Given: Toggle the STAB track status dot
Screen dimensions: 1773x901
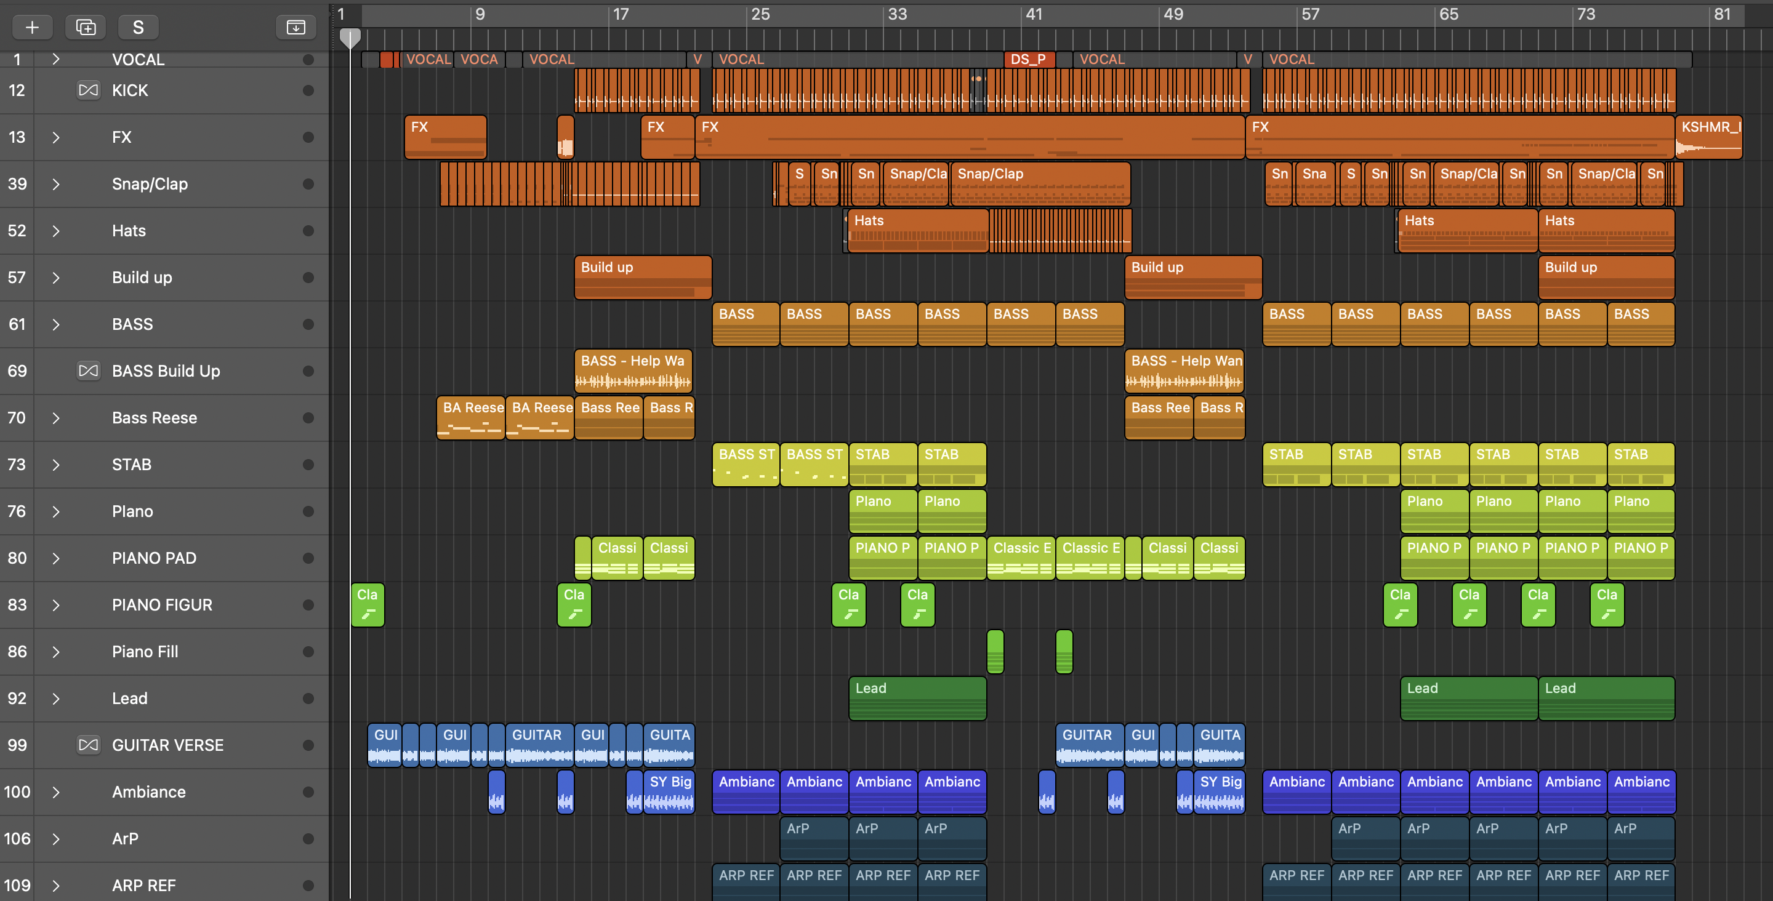Looking at the screenshot, I should [308, 465].
